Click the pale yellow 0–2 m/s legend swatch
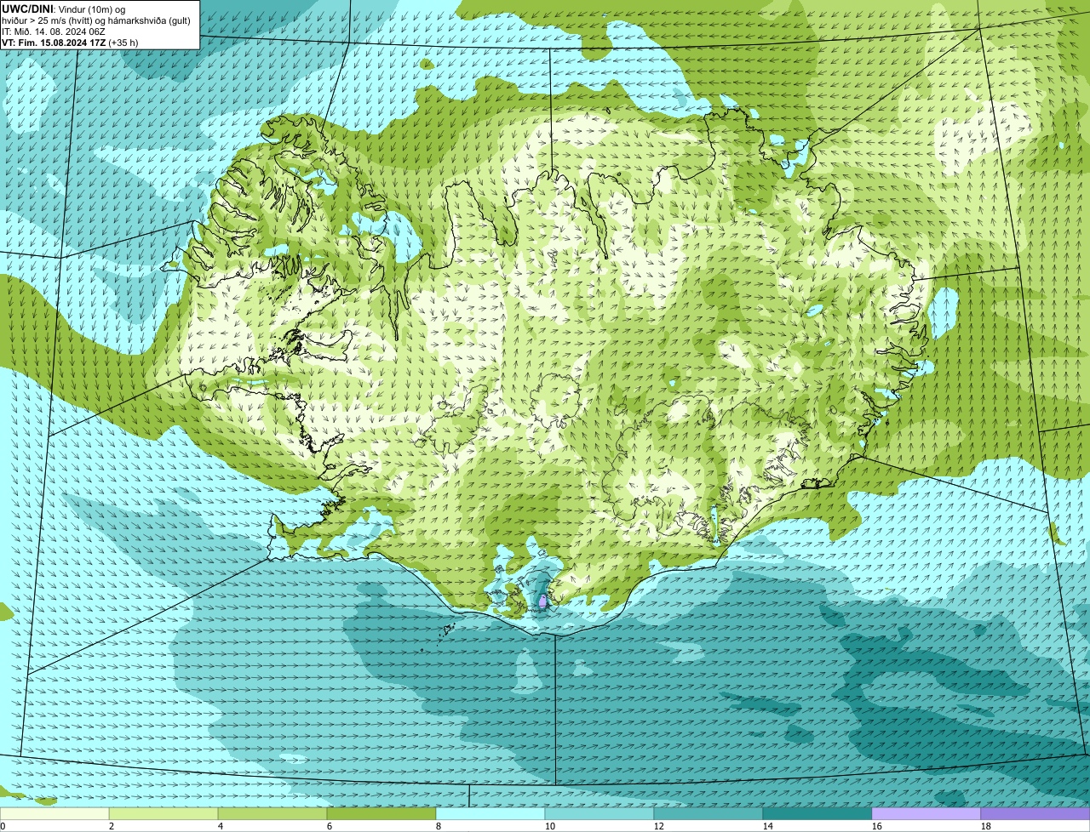The image size is (1090, 832). (54, 813)
